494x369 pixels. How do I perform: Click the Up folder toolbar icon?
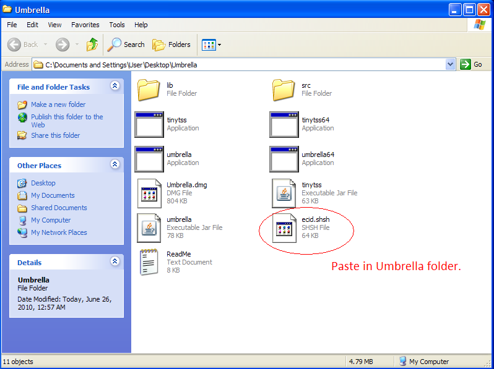[x=92, y=45]
